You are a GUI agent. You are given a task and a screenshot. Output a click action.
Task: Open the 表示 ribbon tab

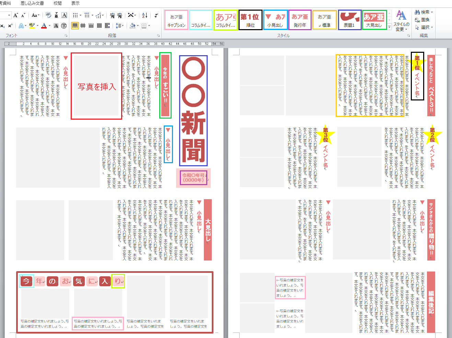76,3
